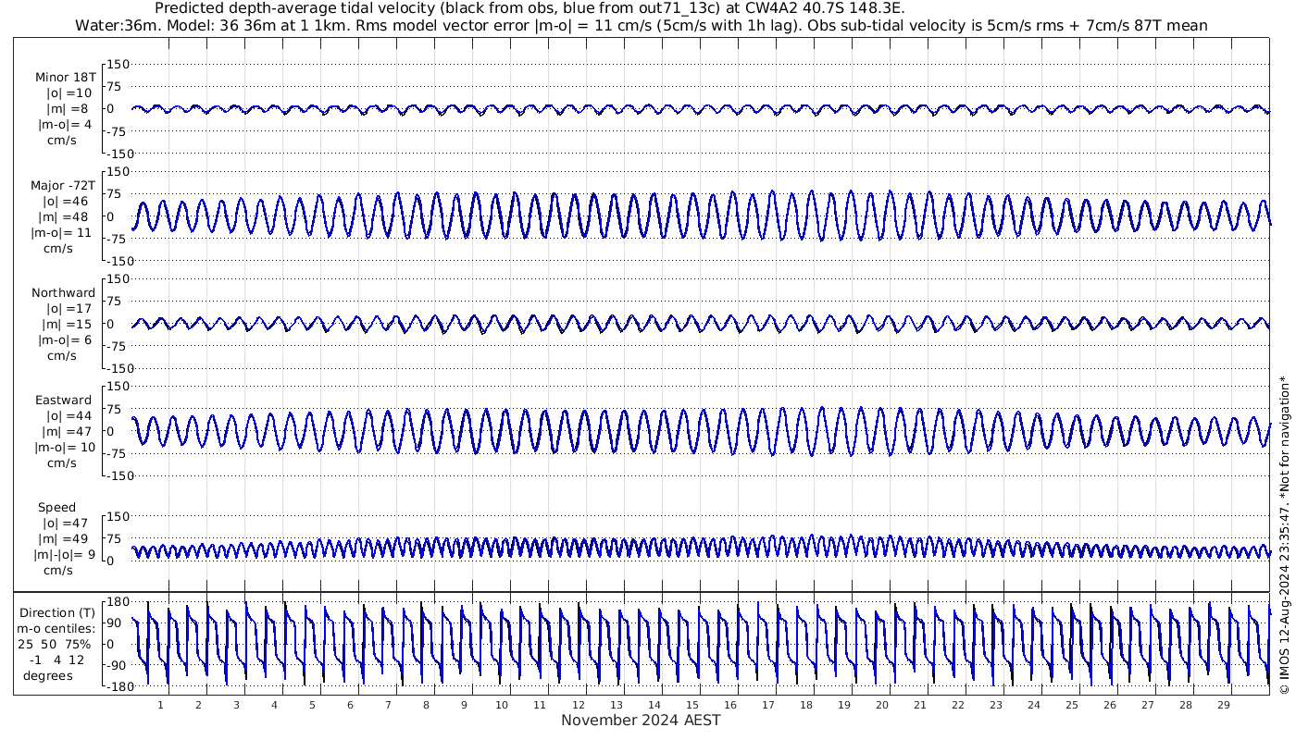The image size is (1296, 740).
Task: Click date tick '19' on the x-axis
Action: point(843,705)
